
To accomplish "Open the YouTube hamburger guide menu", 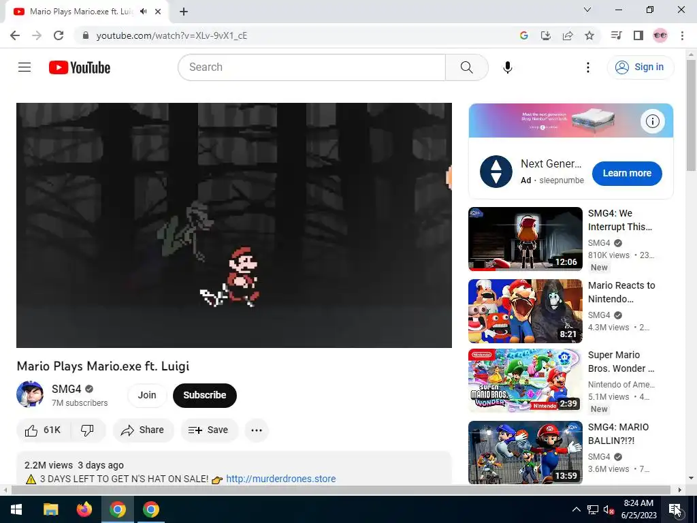I will coord(25,67).
